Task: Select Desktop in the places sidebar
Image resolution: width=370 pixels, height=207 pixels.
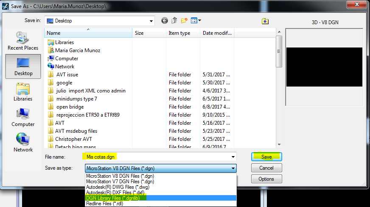Action: [x=23, y=66]
